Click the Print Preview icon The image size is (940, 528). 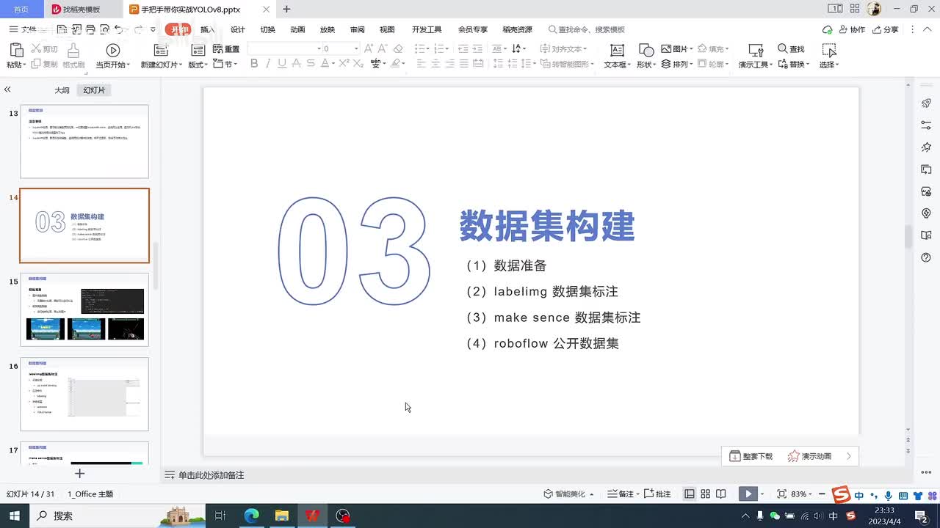(105, 29)
